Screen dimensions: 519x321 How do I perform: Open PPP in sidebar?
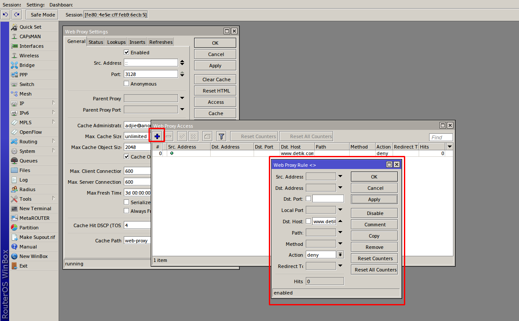point(34,75)
